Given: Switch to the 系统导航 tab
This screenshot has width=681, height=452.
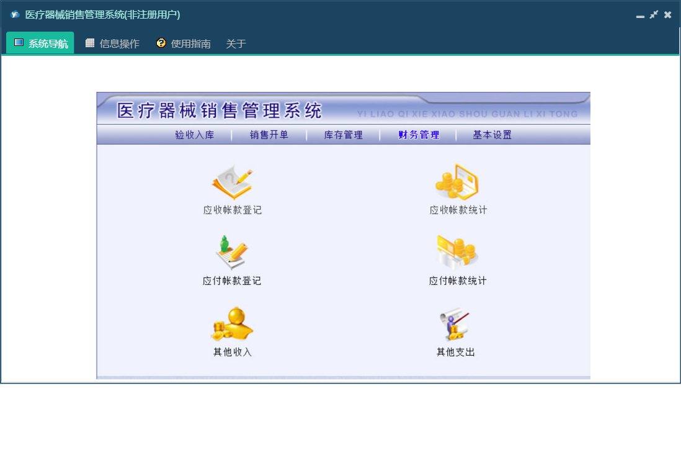Looking at the screenshot, I should [40, 43].
